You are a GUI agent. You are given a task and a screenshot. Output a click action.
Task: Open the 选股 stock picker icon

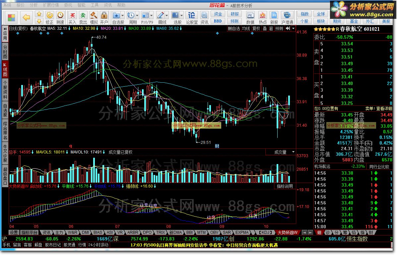click(x=175, y=16)
